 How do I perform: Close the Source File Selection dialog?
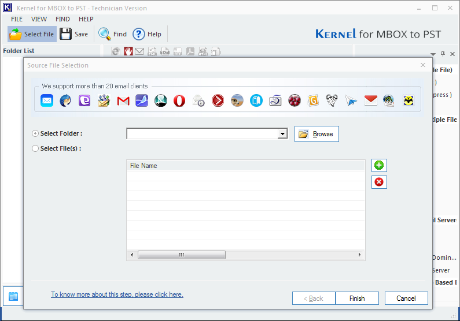(423, 65)
